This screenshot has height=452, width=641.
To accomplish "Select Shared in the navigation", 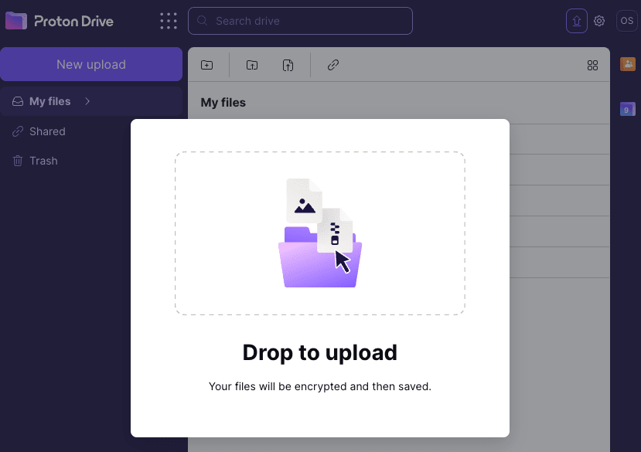I will click(x=46, y=131).
